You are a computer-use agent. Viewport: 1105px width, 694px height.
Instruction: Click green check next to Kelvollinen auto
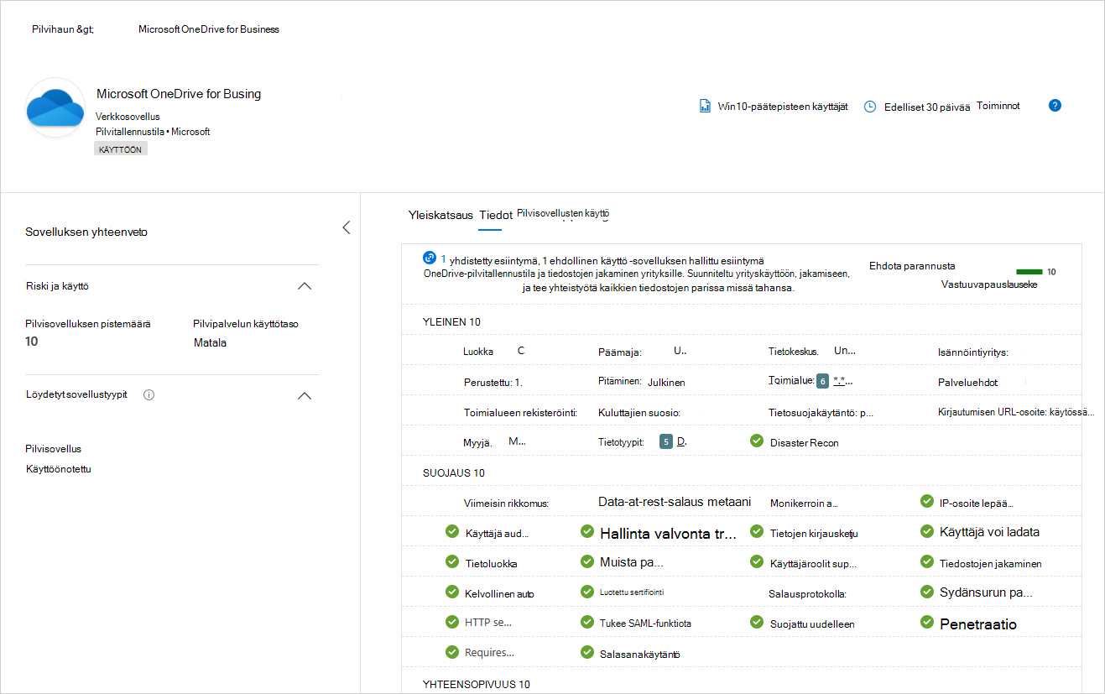click(452, 592)
